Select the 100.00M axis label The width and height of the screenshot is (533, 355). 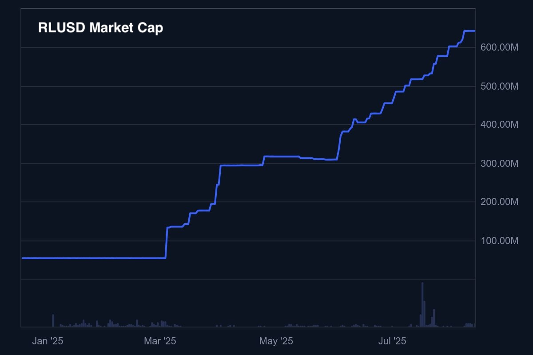pyautogui.click(x=499, y=241)
